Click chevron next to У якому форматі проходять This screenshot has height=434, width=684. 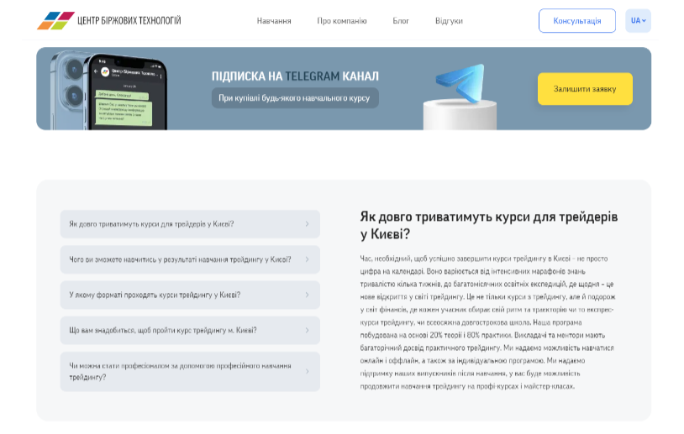coord(307,295)
